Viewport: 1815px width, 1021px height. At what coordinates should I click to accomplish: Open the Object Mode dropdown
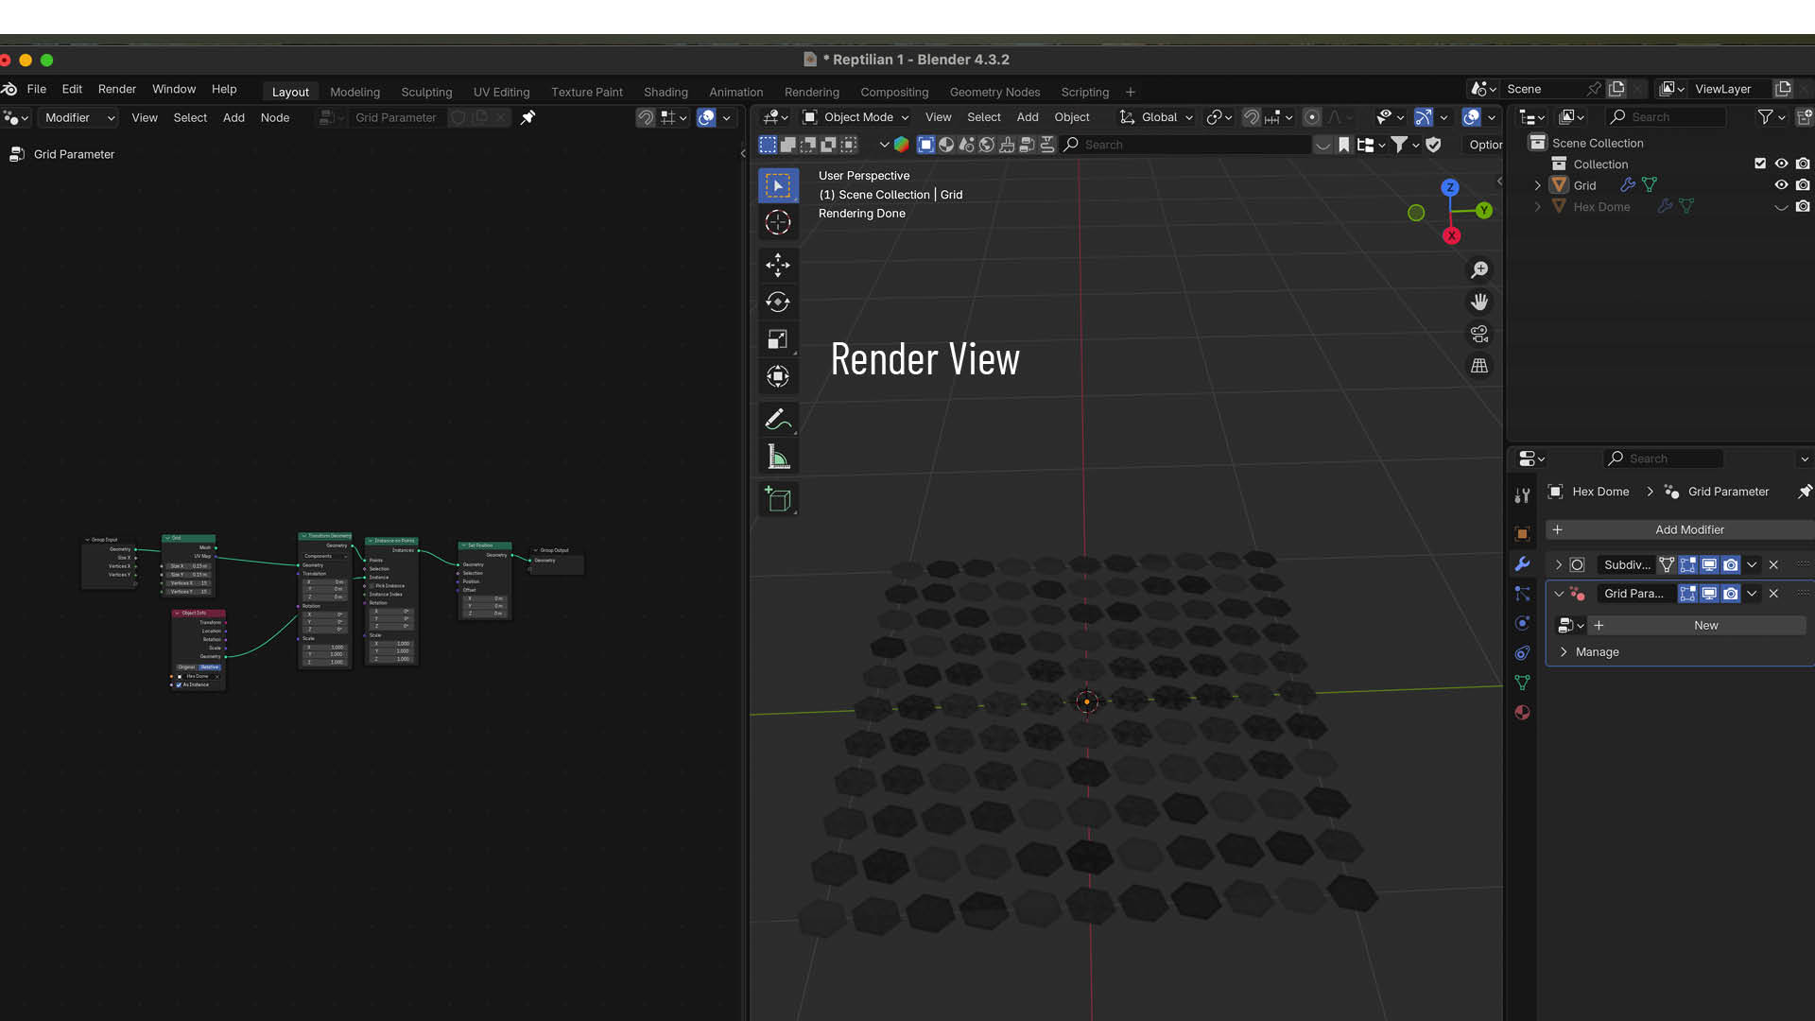(856, 117)
